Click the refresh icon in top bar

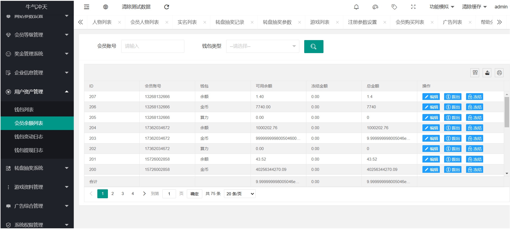point(166,7)
